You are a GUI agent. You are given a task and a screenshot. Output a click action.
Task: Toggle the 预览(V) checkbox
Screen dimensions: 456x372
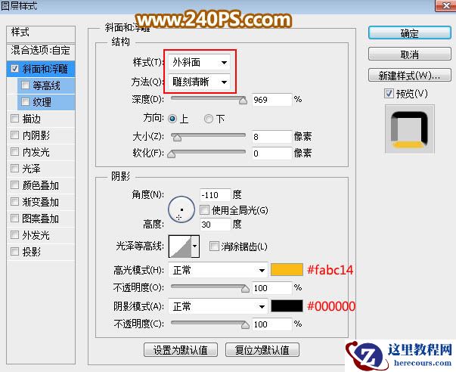coord(389,94)
